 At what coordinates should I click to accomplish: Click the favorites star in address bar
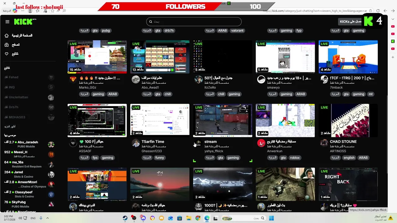coord(52,11)
